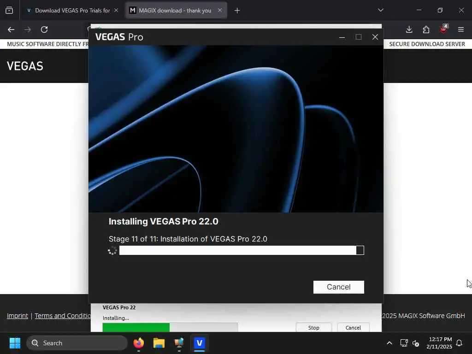Open the clock and date flyout

coord(439,343)
